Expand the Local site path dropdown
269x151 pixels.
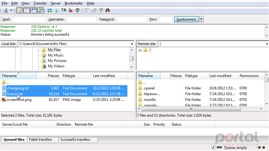pyautogui.click(x=132, y=44)
